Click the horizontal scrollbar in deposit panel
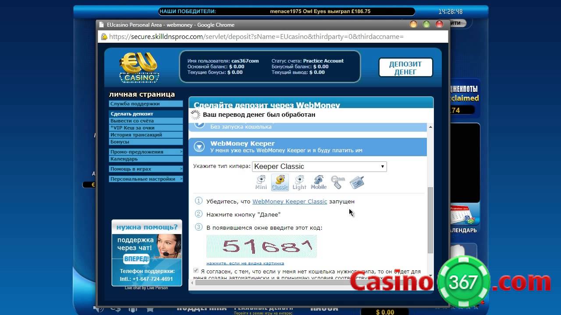The width and height of the screenshot is (561, 315). coord(310,283)
